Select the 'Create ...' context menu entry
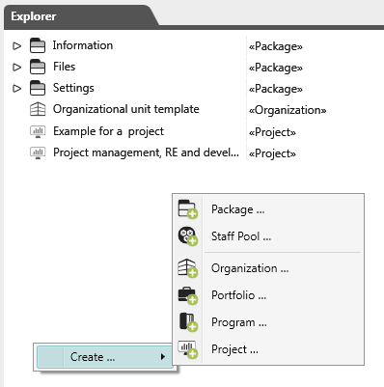This screenshot has width=384, height=387. (x=105, y=357)
